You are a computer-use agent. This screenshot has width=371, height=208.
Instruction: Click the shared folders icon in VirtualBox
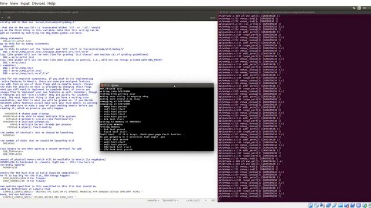340,206
